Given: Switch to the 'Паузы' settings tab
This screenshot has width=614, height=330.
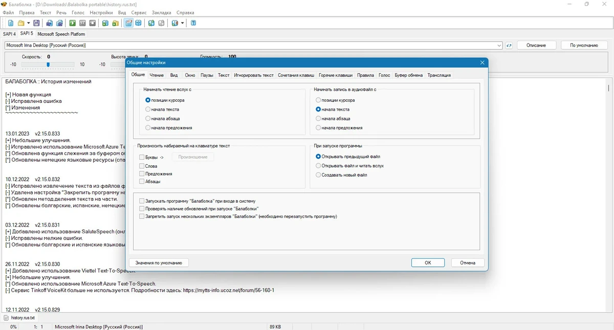Looking at the screenshot, I should click(x=207, y=75).
